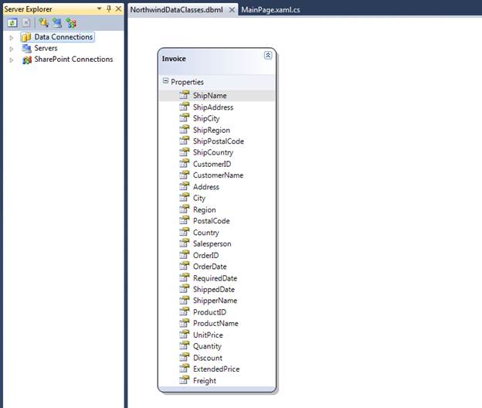Select the ExtendedPrice property text
Image resolution: width=482 pixels, height=408 pixels.
[x=216, y=369]
